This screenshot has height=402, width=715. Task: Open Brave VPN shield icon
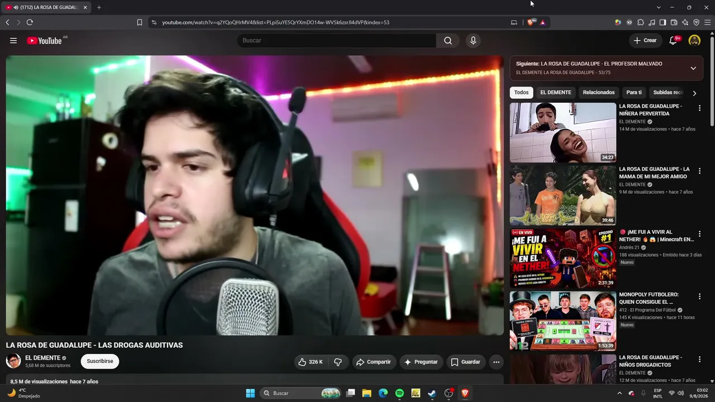coord(696,22)
